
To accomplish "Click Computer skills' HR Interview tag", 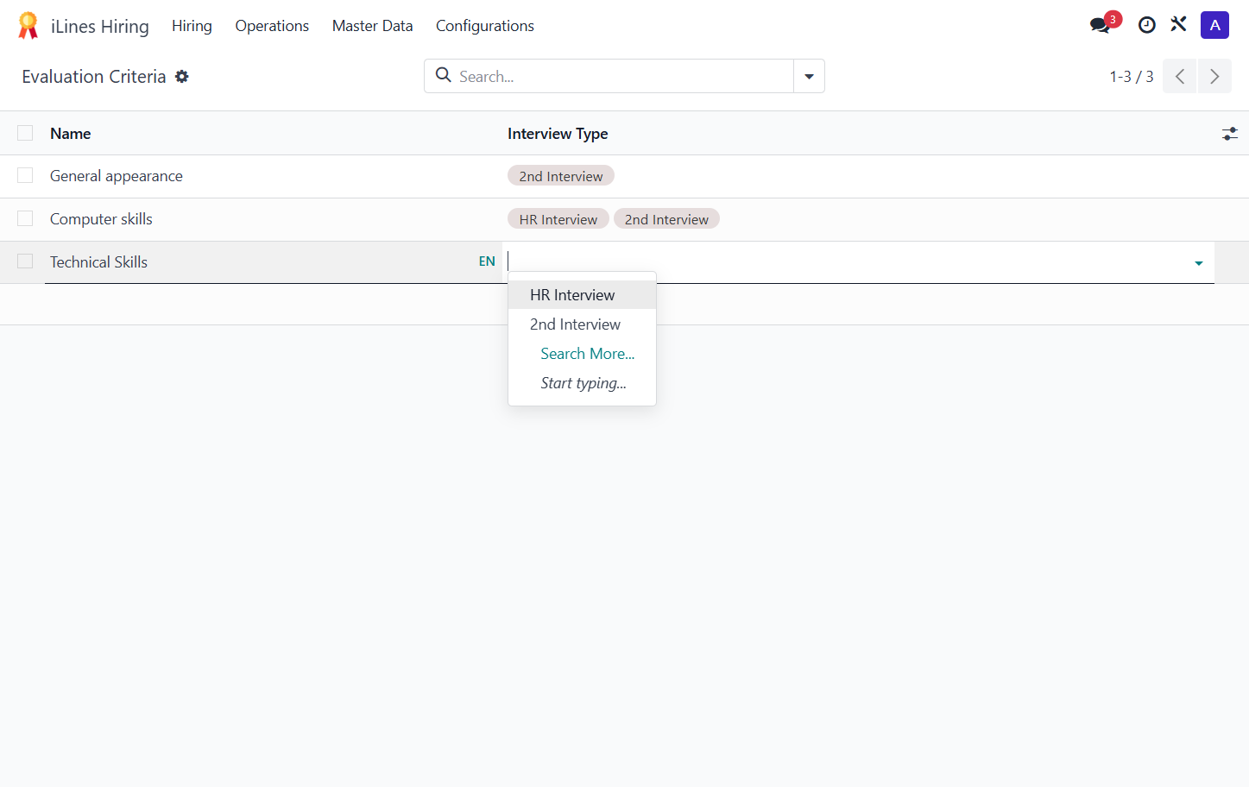I will (x=558, y=219).
